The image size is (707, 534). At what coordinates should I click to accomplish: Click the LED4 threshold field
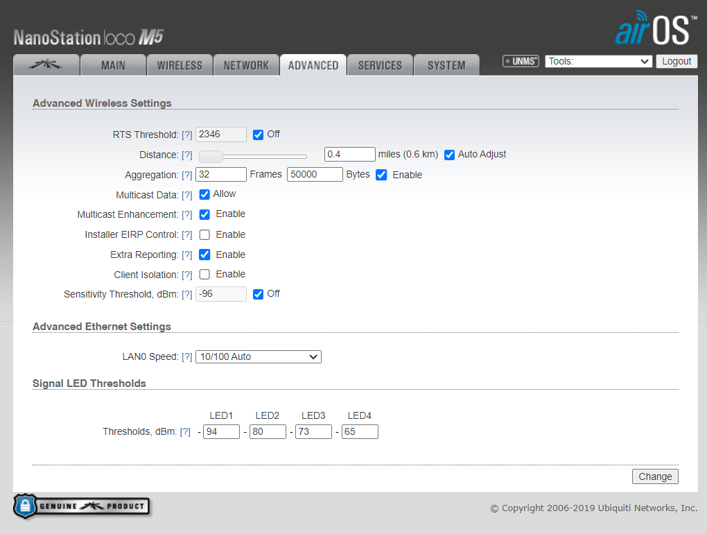coord(360,431)
